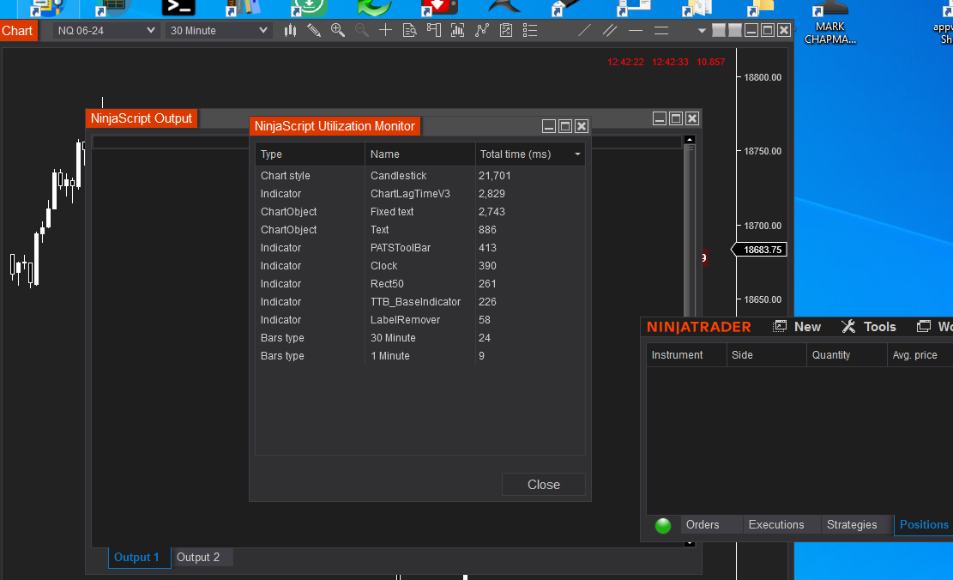Open the terminal shortcut on the desktop
Screen dimensions: 953x580
click(178, 8)
